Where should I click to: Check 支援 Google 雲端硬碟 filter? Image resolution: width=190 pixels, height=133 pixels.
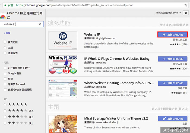(x=5, y=90)
